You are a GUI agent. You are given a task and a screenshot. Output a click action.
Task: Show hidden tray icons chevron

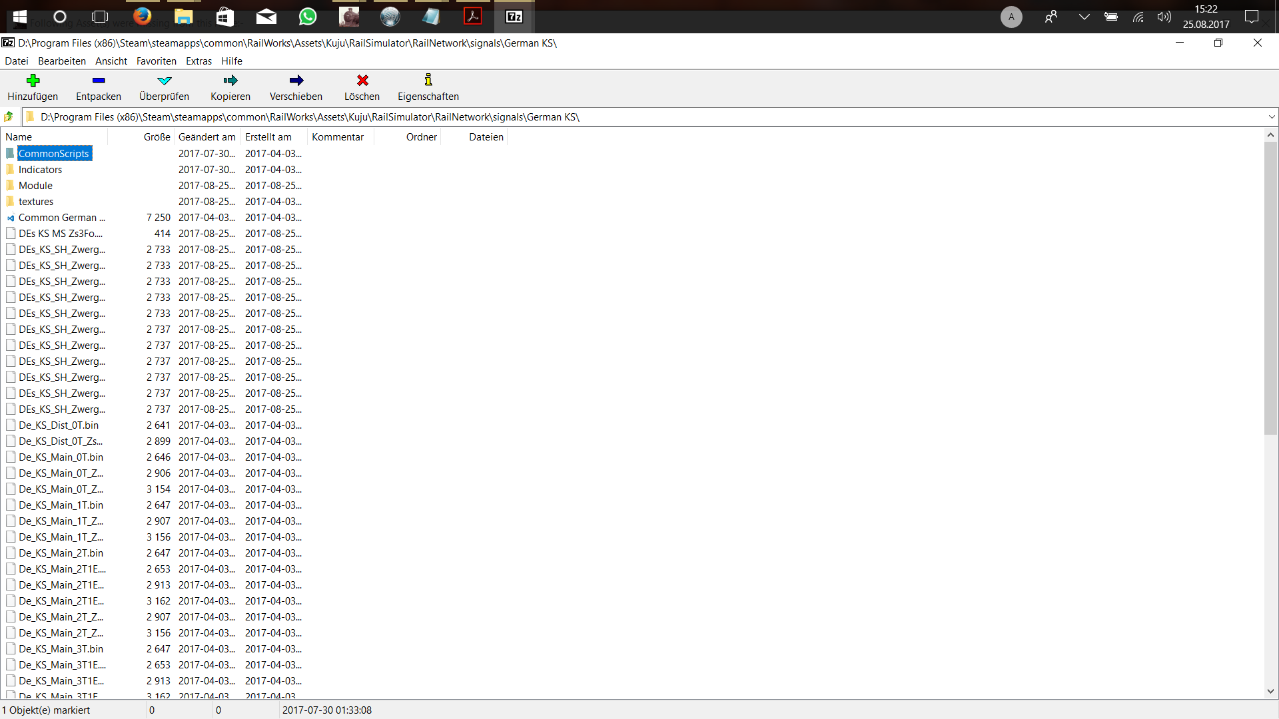click(1084, 17)
